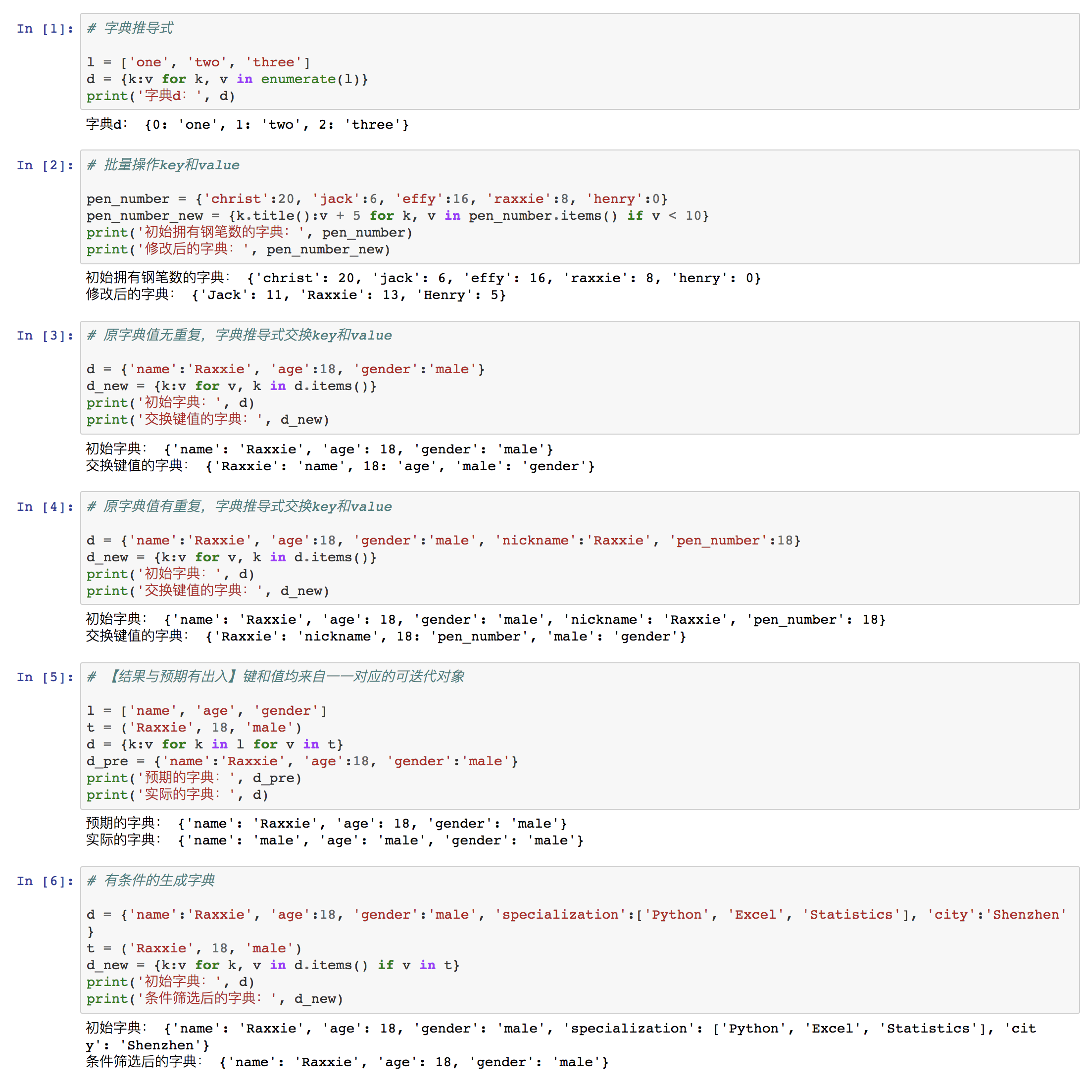This screenshot has width=1088, height=1087.
Task: Click the In [4] prompt label
Action: click(x=45, y=507)
